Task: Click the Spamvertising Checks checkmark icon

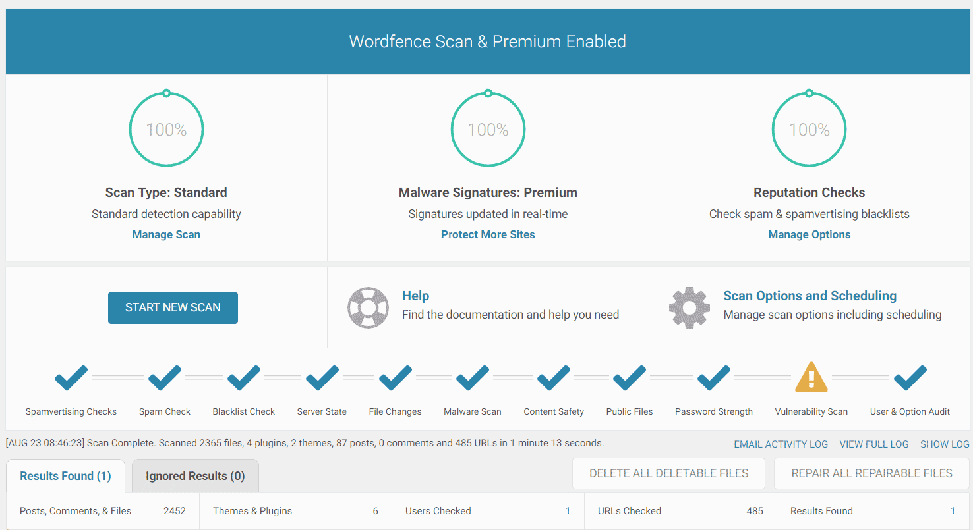Action: pos(71,378)
